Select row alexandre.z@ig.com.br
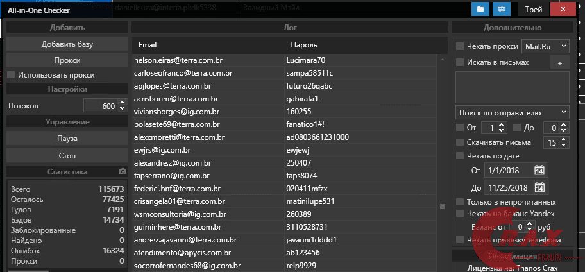This screenshot has width=585, height=272. (284, 163)
